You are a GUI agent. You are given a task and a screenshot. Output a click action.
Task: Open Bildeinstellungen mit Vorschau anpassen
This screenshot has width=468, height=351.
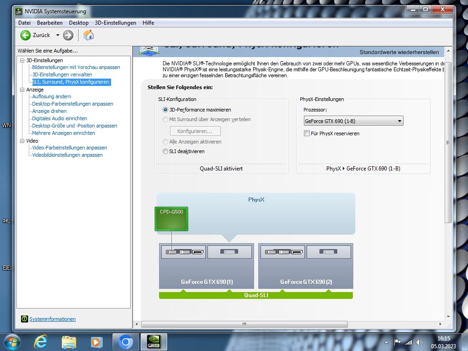coord(76,67)
